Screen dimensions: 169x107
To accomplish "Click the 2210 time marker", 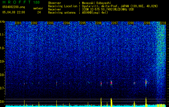I will [163, 23].
